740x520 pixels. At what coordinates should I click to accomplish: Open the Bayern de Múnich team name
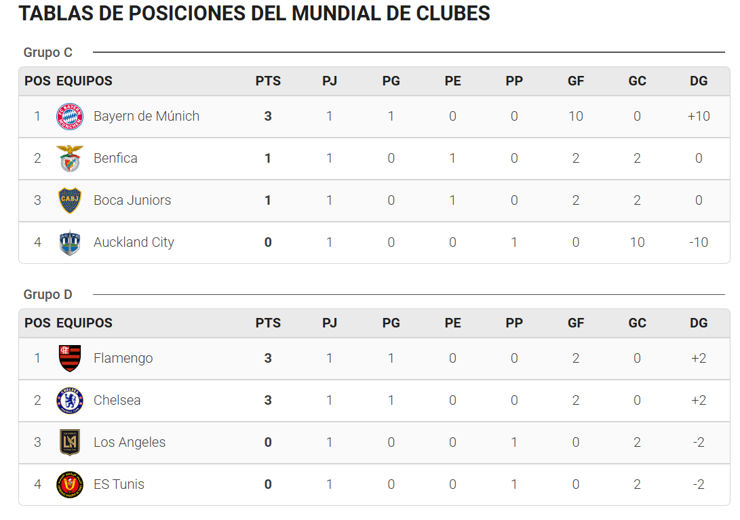(x=147, y=116)
